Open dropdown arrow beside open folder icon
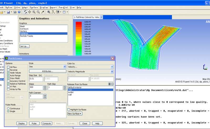The width and height of the screenshot is (210, 129). pos(5,12)
